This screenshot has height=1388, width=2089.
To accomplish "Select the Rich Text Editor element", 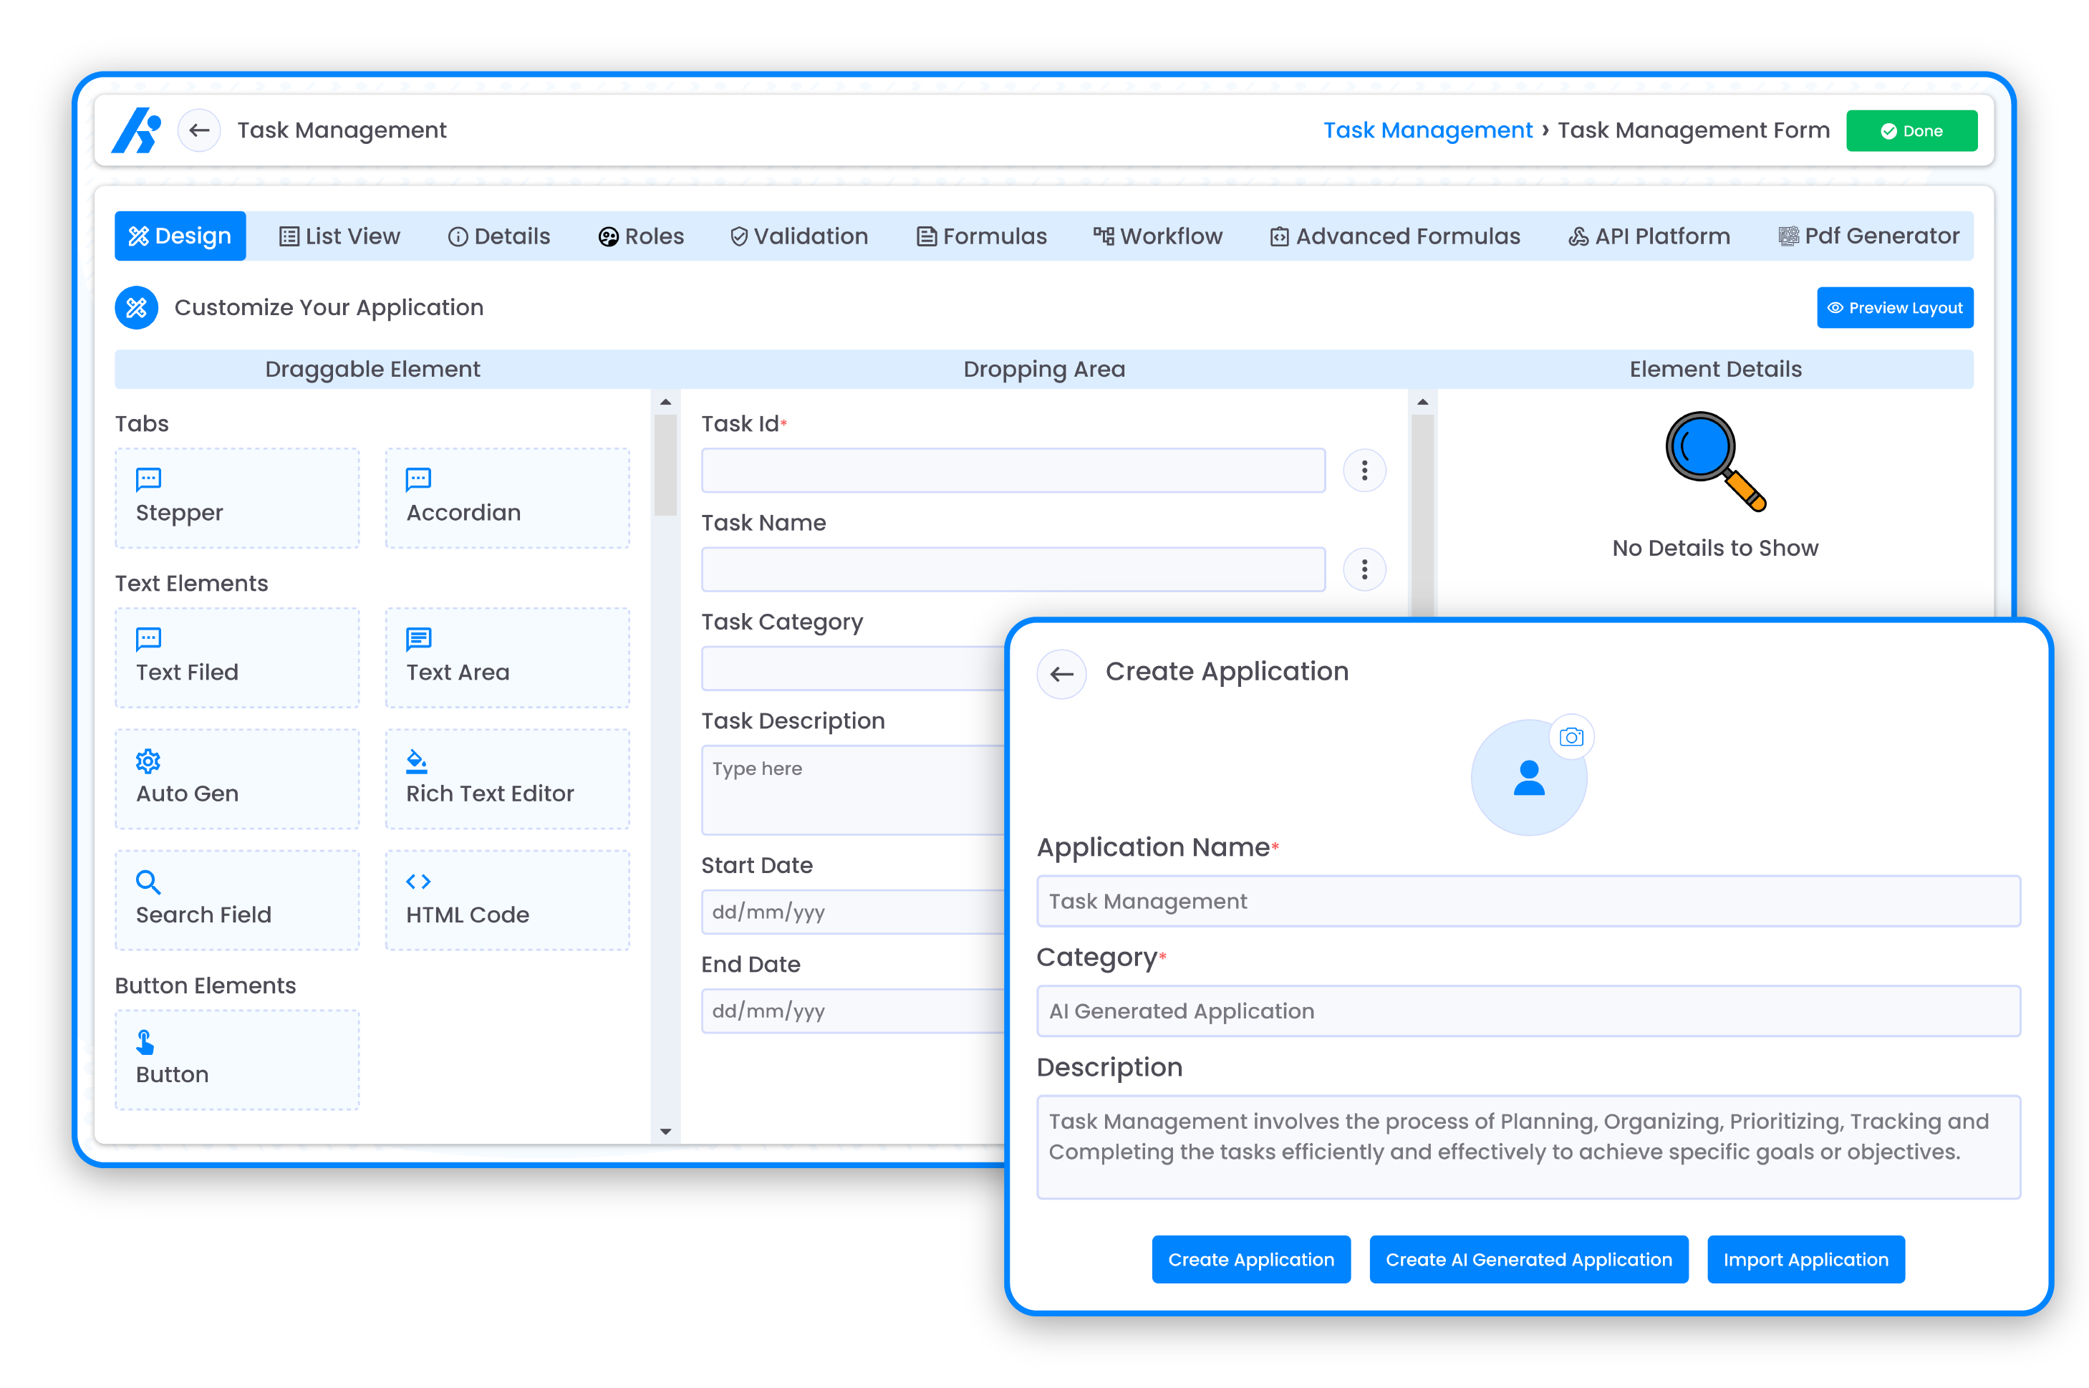I will click(x=506, y=778).
